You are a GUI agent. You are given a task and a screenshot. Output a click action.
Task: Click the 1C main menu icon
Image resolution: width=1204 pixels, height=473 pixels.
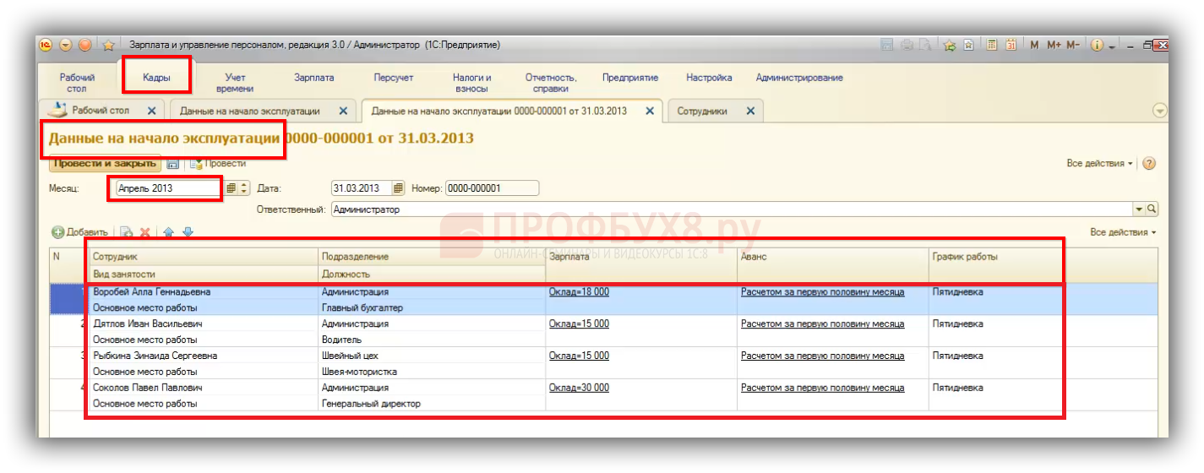click(46, 45)
